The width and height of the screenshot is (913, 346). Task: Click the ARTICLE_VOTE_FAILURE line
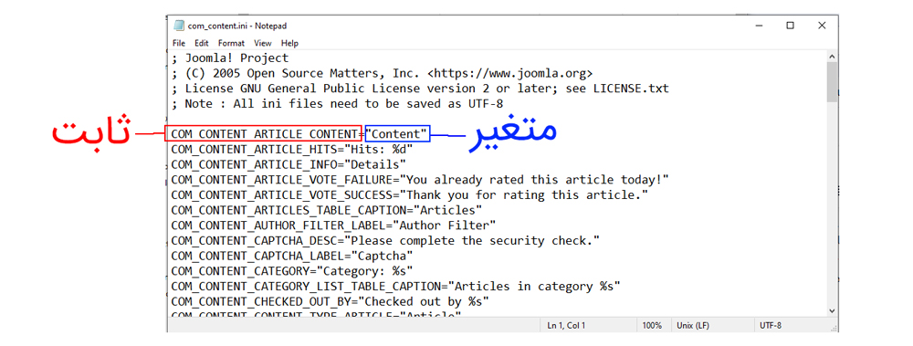point(420,180)
